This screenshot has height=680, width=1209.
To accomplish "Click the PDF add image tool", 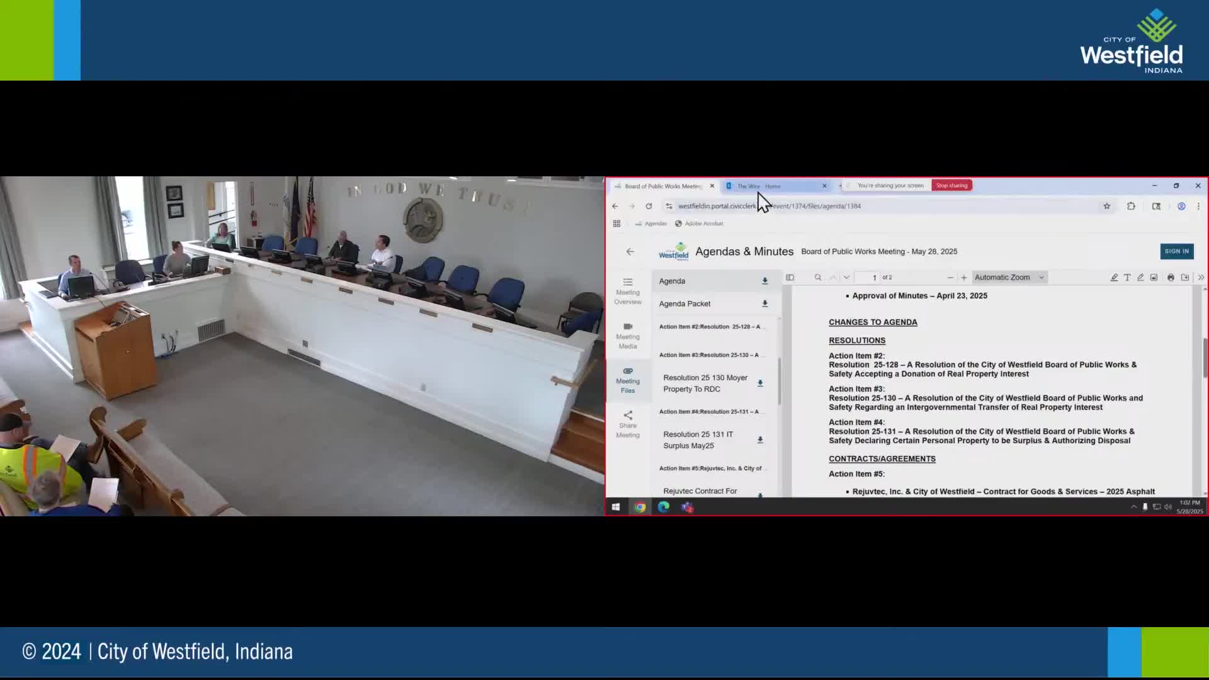I will (x=1154, y=278).
